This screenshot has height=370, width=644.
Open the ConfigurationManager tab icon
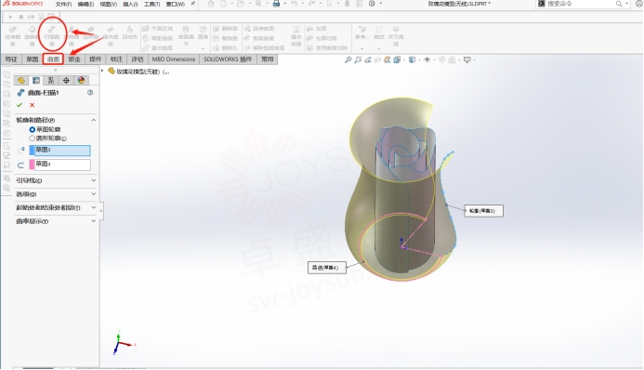(x=51, y=81)
